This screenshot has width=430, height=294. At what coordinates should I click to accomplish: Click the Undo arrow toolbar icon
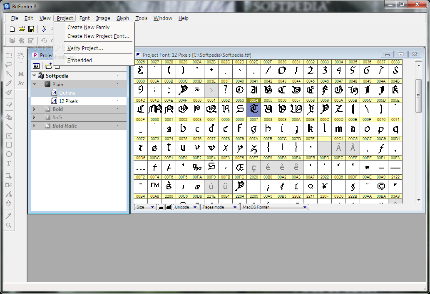[x=44, y=41]
